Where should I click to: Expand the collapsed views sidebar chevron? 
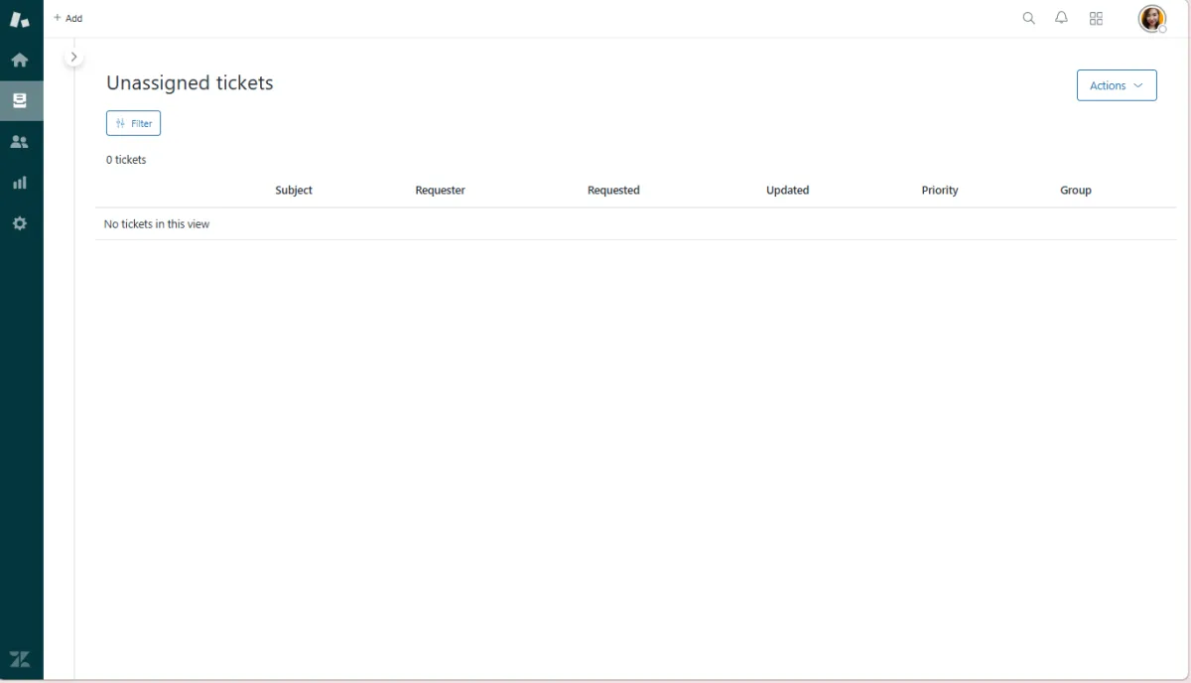click(73, 57)
